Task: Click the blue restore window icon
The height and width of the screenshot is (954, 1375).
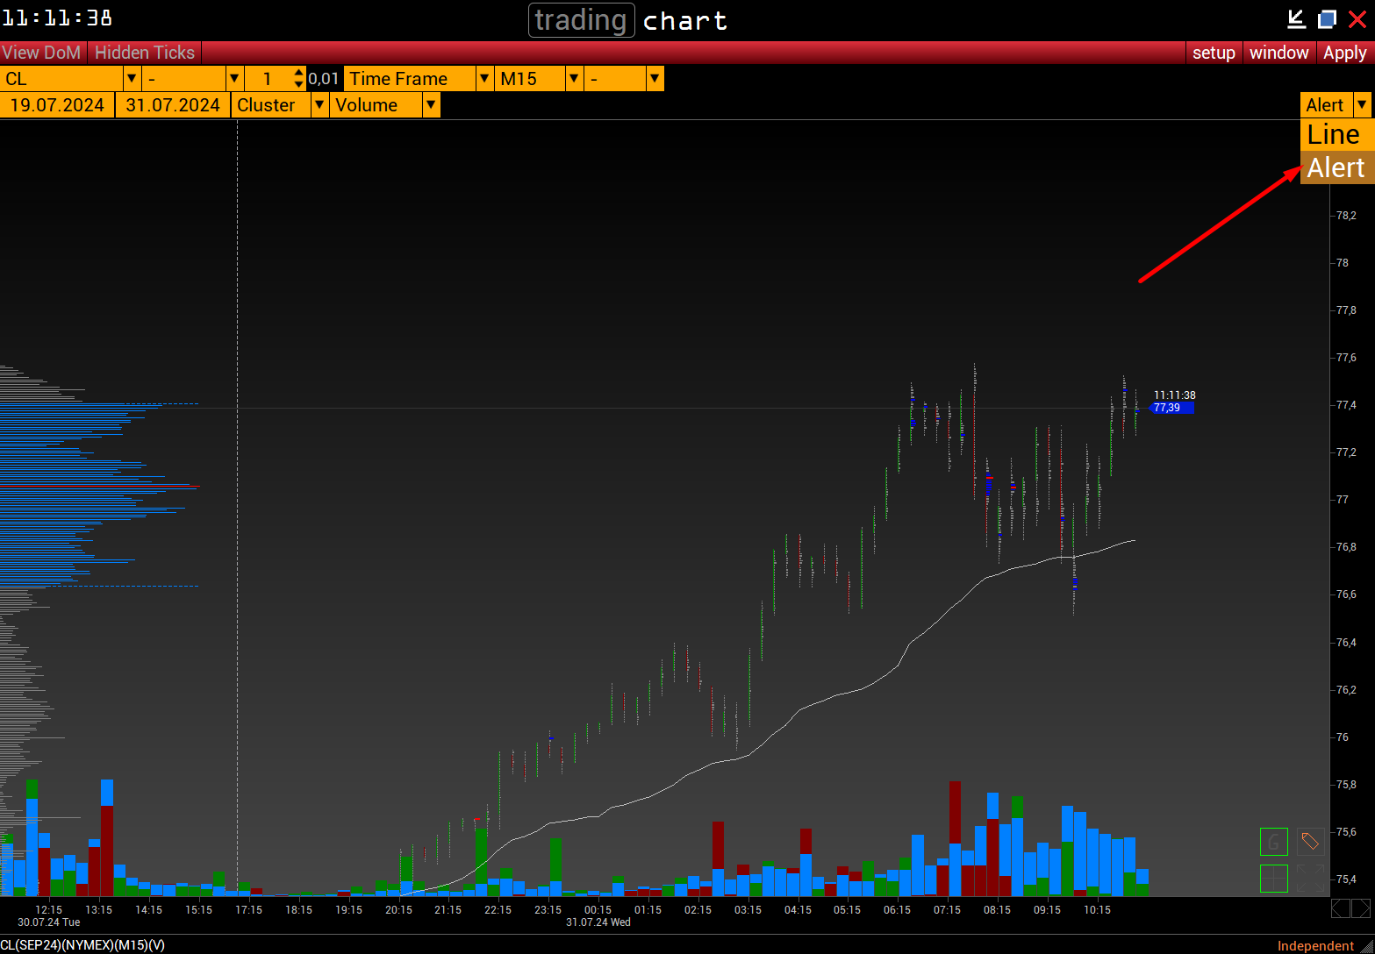Action: pyautogui.click(x=1327, y=19)
